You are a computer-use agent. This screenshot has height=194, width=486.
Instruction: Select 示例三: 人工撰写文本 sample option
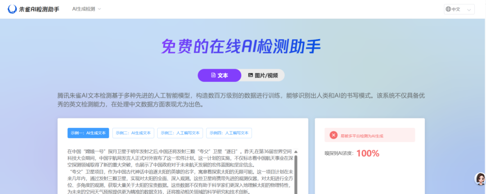pyautogui.click(x=180, y=133)
